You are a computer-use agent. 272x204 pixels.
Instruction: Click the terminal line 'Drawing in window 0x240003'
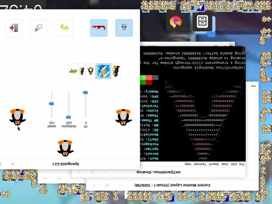[x=202, y=58]
